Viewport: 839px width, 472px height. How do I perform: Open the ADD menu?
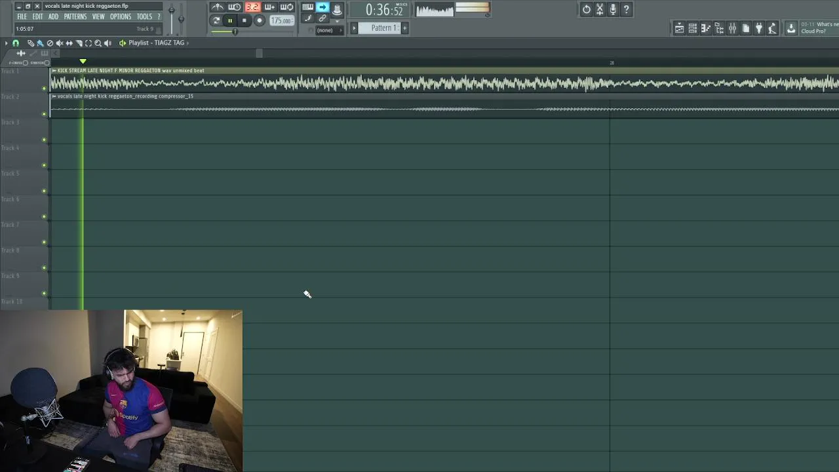click(x=53, y=16)
